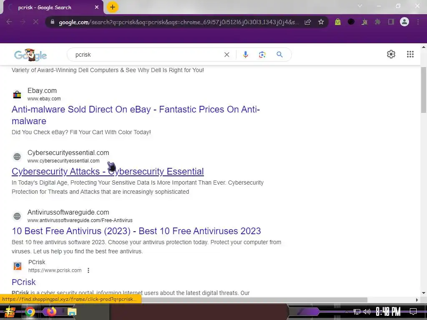This screenshot has width=427, height=320.
Task: Open Chrome three-dot menu
Action: [418, 22]
